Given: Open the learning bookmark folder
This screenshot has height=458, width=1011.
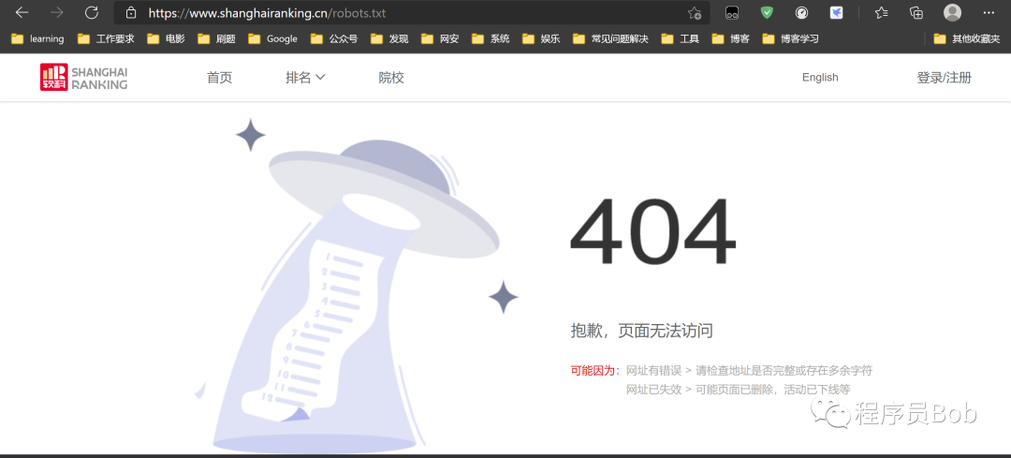Looking at the screenshot, I should (38, 38).
